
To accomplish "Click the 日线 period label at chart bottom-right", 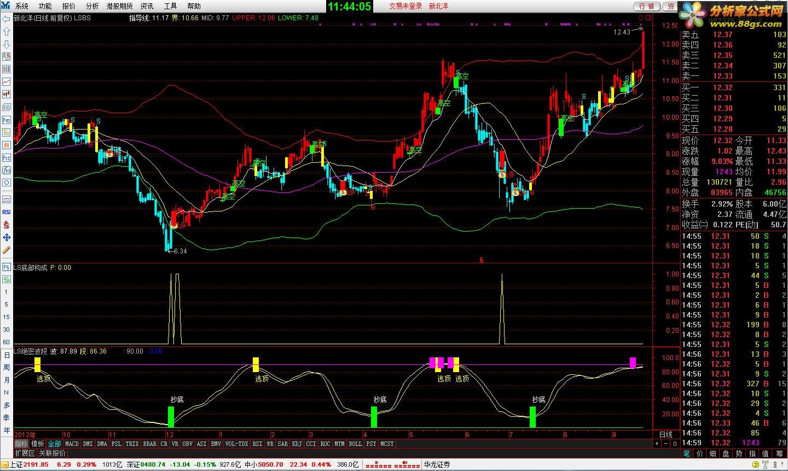I will coord(665,435).
